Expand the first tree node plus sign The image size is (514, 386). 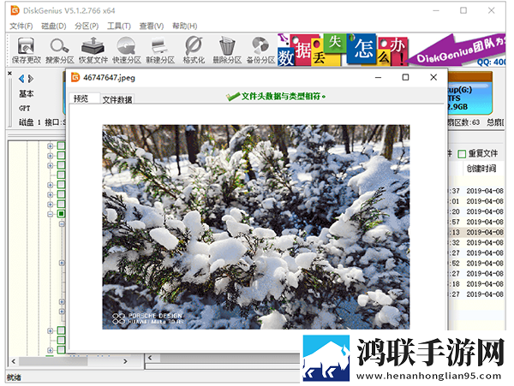(x=51, y=145)
